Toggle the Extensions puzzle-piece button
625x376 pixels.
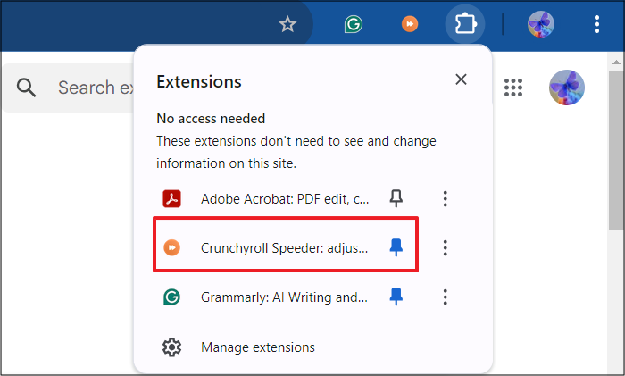(465, 24)
